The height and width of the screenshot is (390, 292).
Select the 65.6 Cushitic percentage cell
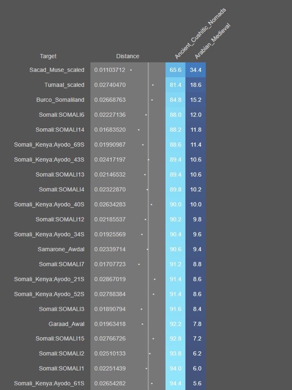click(x=175, y=70)
